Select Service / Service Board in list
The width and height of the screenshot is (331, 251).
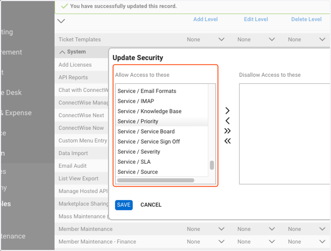[x=162, y=131]
